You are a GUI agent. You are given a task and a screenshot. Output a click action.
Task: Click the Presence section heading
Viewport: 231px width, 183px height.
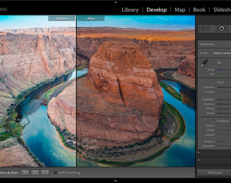click(x=223, y=121)
